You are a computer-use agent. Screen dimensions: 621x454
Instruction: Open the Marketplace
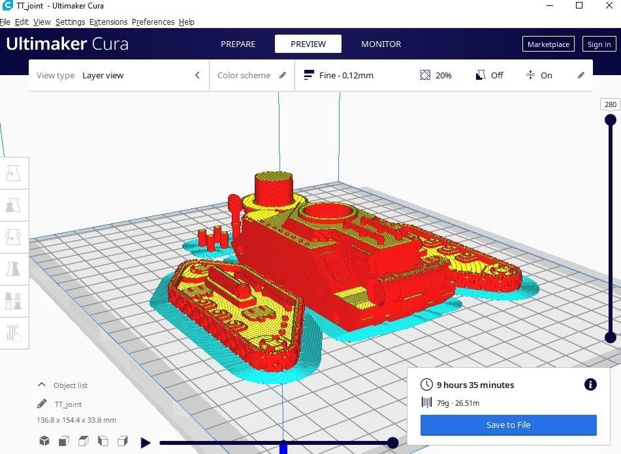[548, 44]
